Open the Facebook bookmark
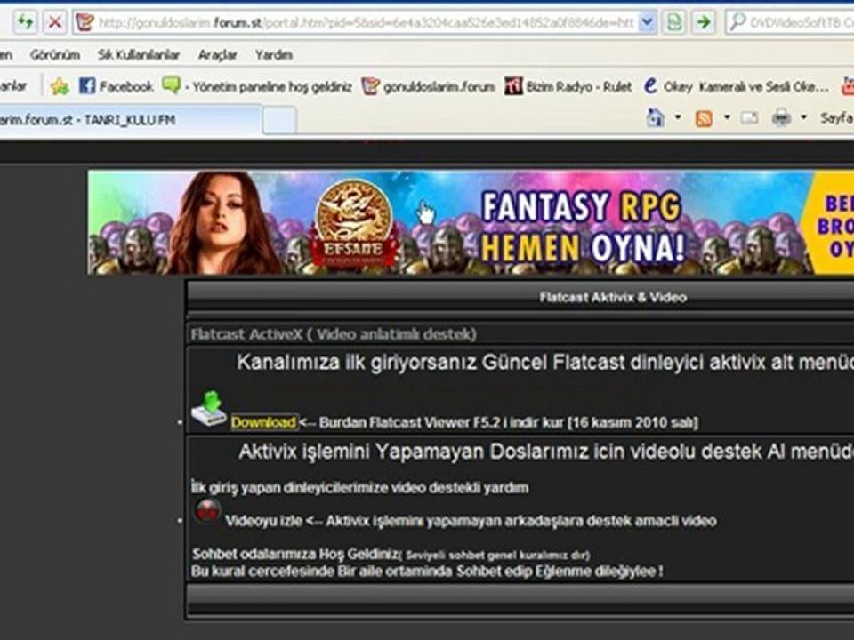 [x=117, y=86]
